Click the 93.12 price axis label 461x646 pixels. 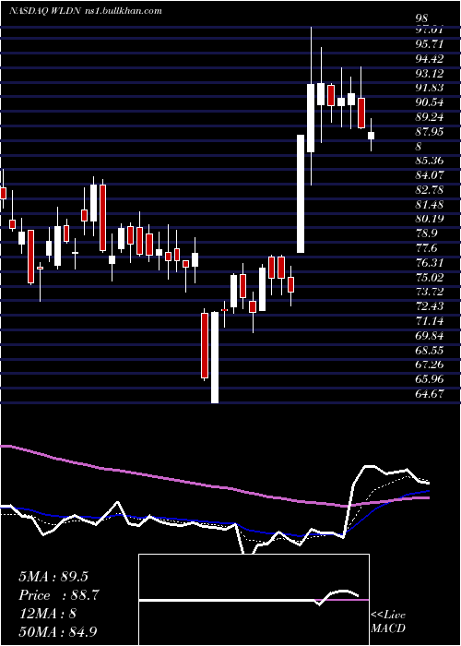[x=430, y=73]
